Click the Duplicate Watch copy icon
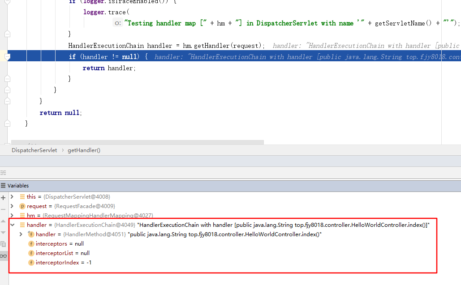Viewport: 461px width, 285px height. [x=3, y=244]
